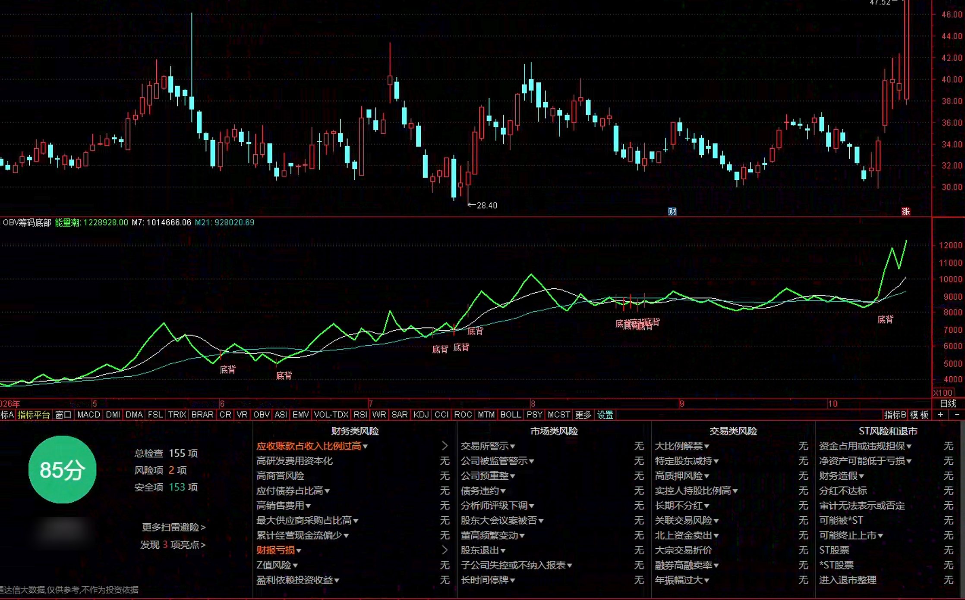The height and width of the screenshot is (600, 965).
Task: Click the 市场类风险 column header
Action: [x=554, y=431]
